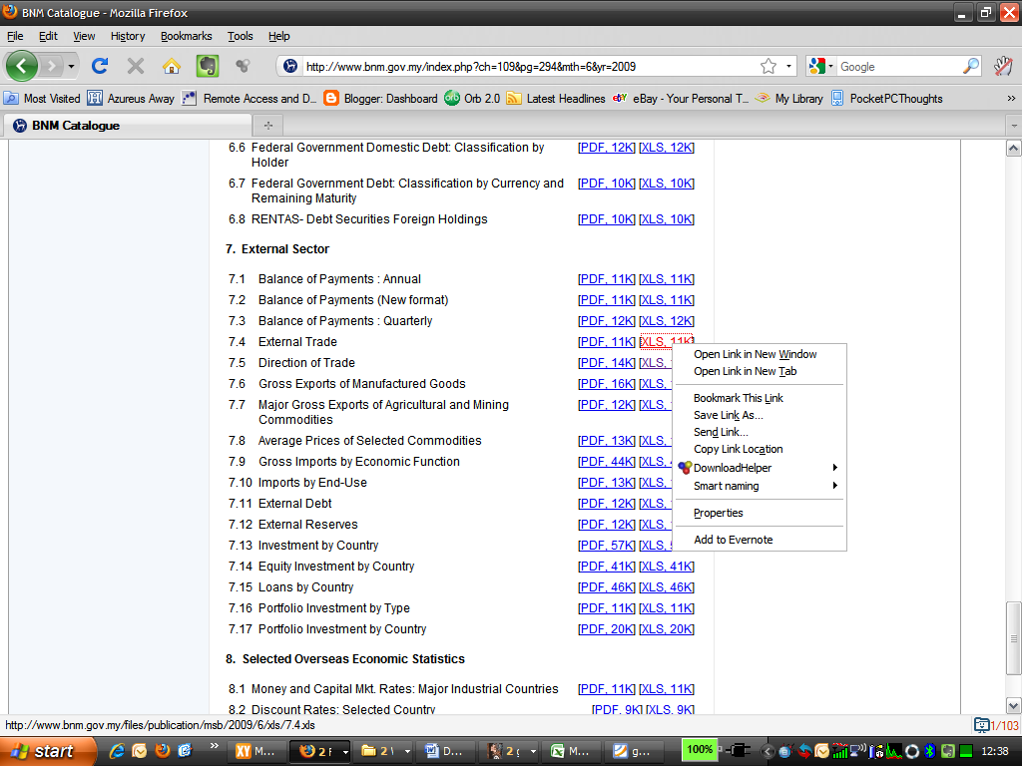
Task: Click the scrollbar up arrow
Action: tap(1013, 149)
